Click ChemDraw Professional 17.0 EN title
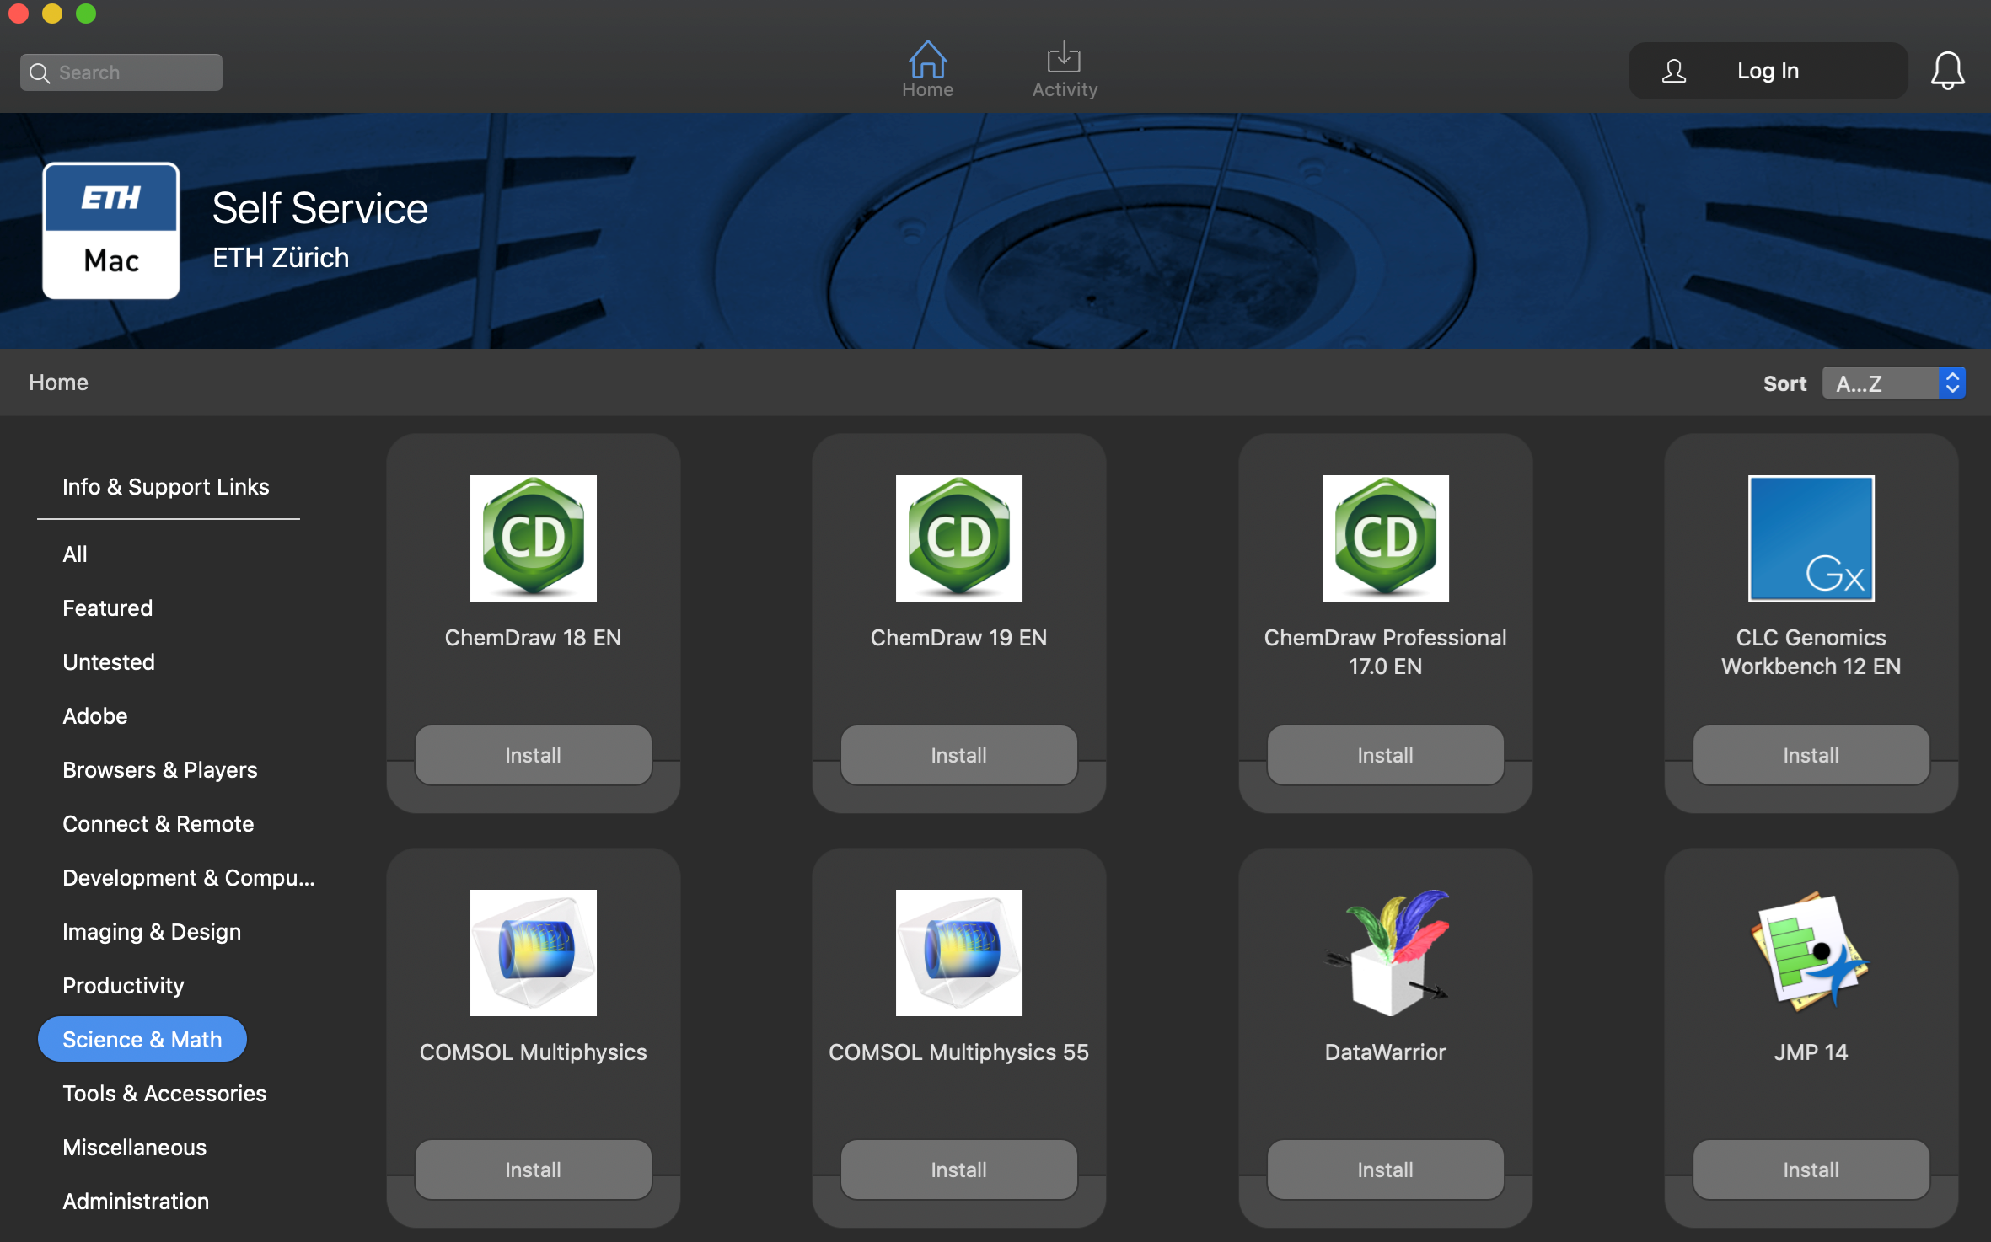 point(1386,652)
